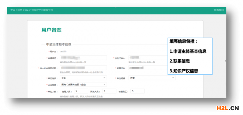Open the 单位性质 dropdown showing 企业
243x115 pixels.
coord(83,78)
